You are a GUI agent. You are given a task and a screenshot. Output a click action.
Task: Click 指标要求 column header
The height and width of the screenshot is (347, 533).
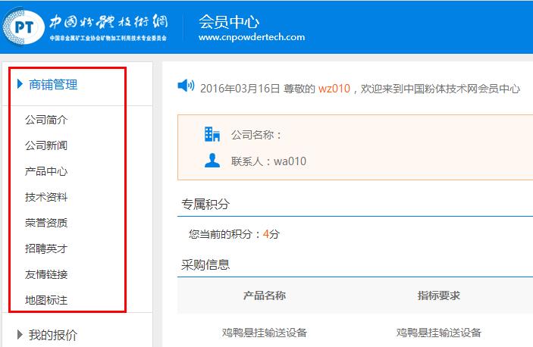(438, 295)
